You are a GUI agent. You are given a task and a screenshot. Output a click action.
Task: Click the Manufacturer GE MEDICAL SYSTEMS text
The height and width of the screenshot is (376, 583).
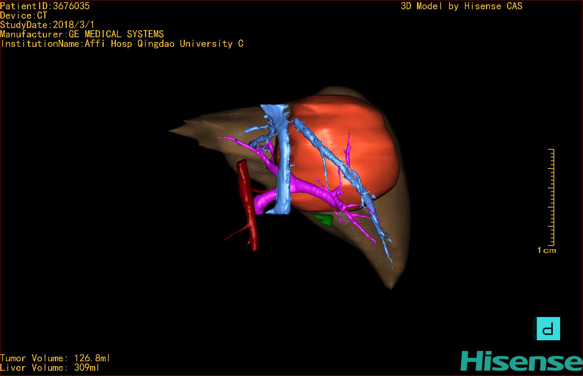82,34
